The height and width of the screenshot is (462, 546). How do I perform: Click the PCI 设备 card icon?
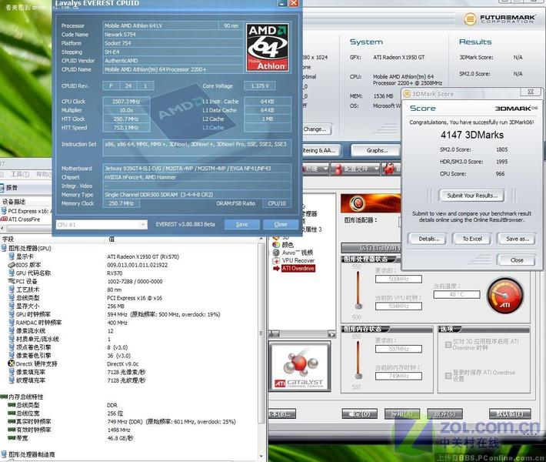click(11, 281)
